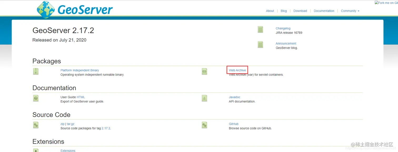
Task: Click the 'GeoServer blog.' text
Action: (x=287, y=48)
